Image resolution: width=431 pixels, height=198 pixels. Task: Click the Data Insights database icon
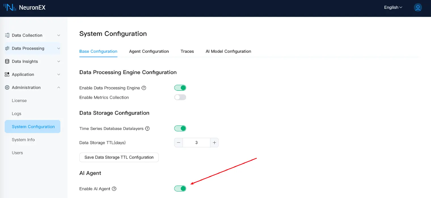7,62
